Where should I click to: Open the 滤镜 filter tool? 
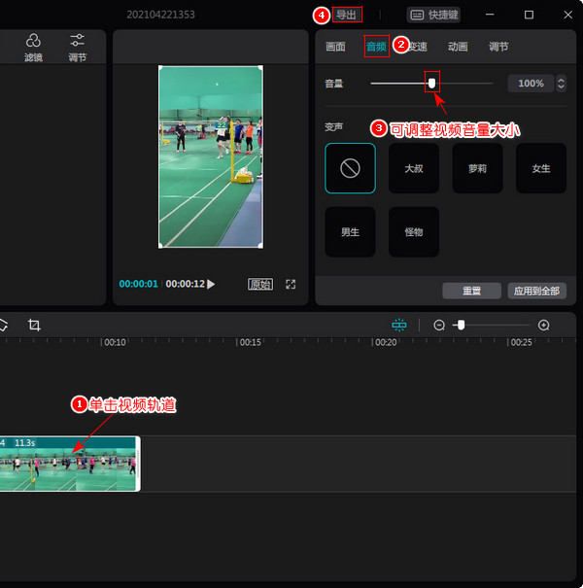coord(33,48)
